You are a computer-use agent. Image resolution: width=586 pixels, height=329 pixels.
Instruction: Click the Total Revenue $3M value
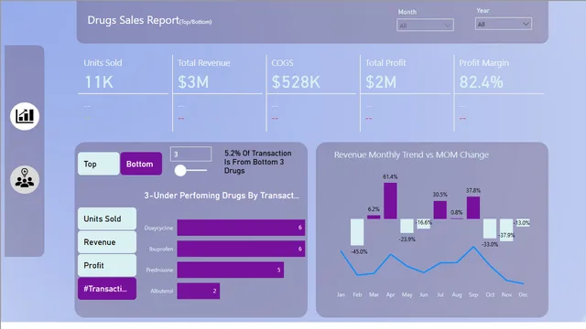pyautogui.click(x=193, y=82)
